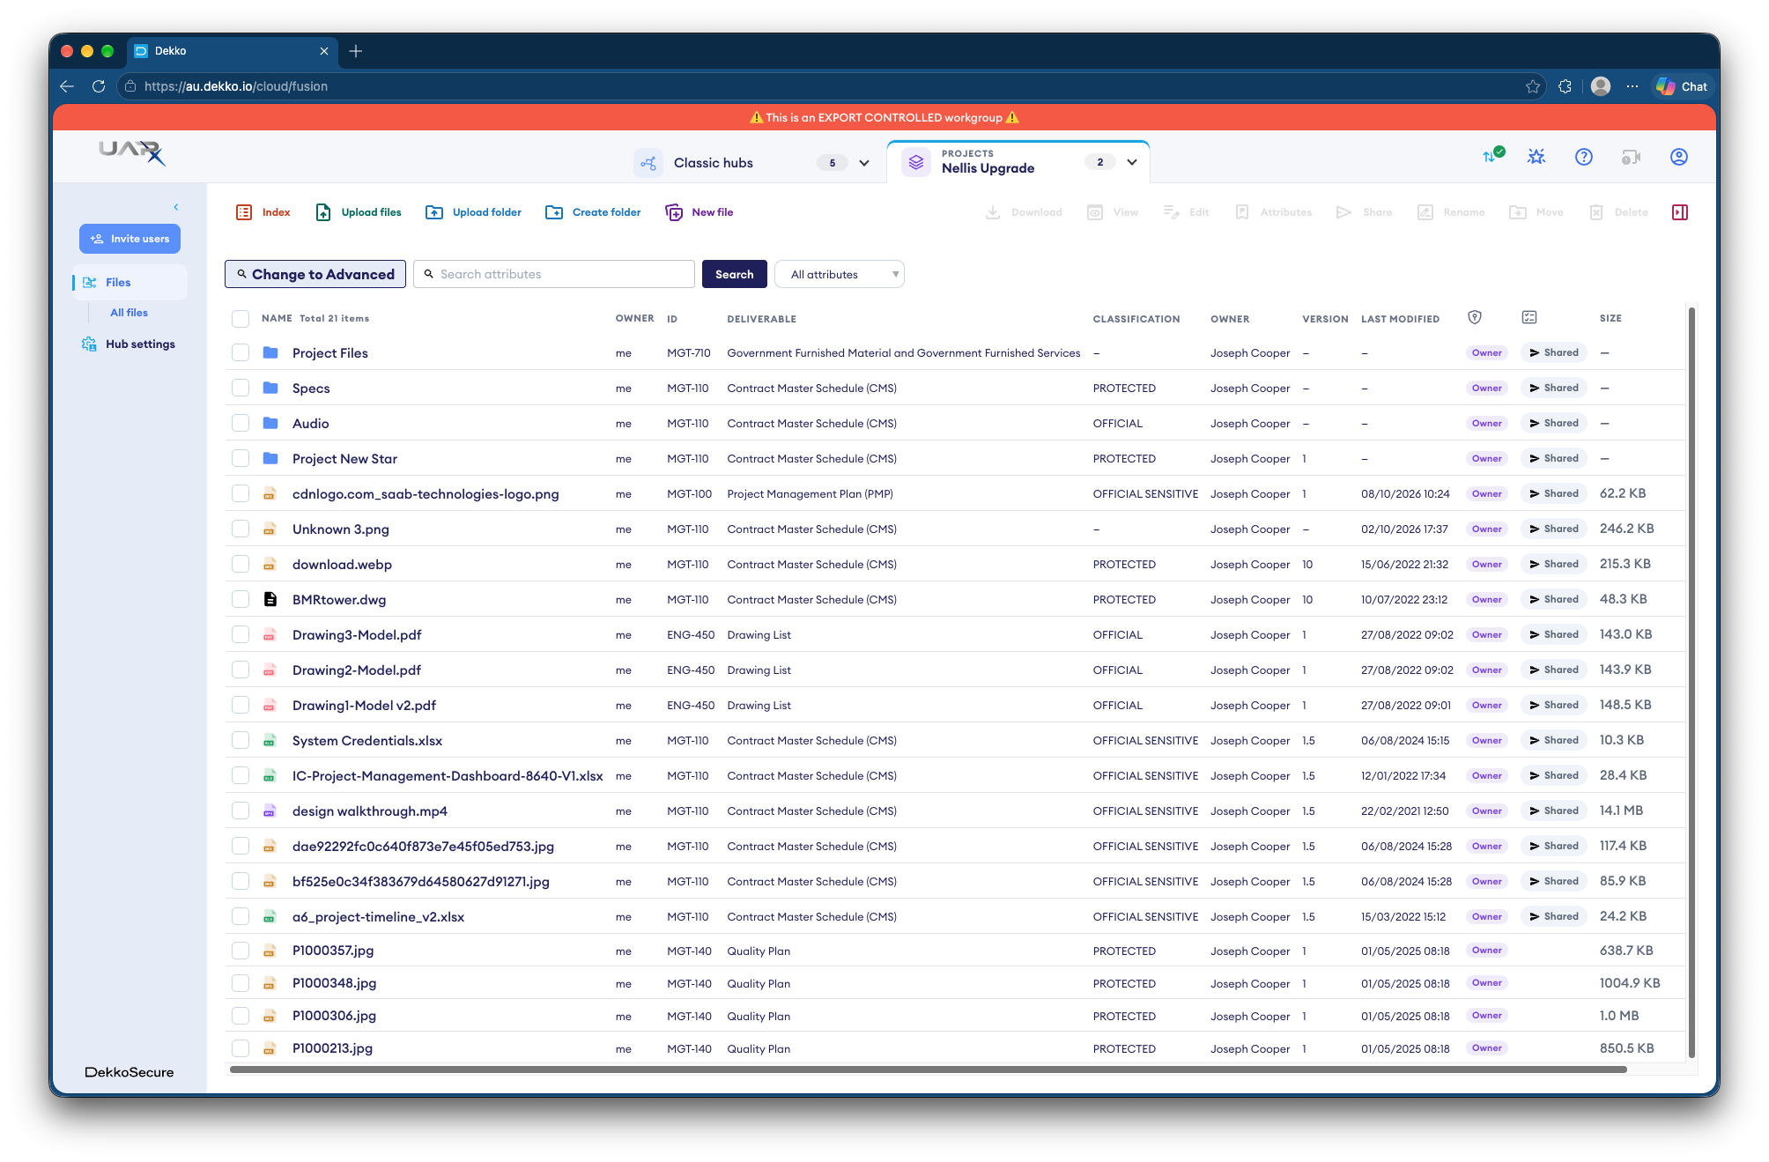The height and width of the screenshot is (1162, 1769).
Task: Check the download.webp row checkbox
Action: point(241,564)
